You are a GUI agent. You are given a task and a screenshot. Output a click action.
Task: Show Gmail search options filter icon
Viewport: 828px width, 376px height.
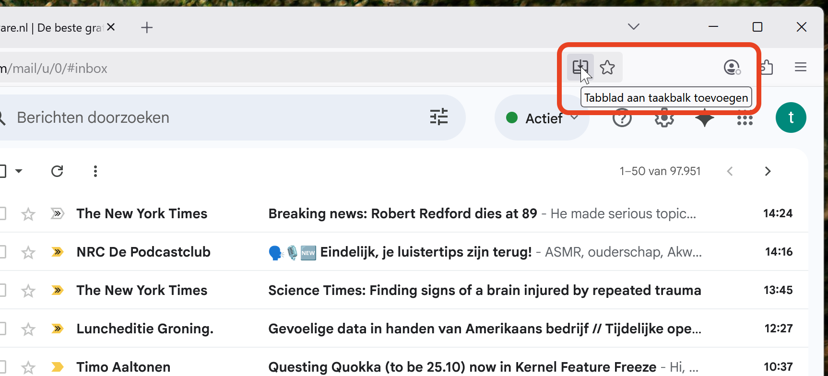pos(438,117)
